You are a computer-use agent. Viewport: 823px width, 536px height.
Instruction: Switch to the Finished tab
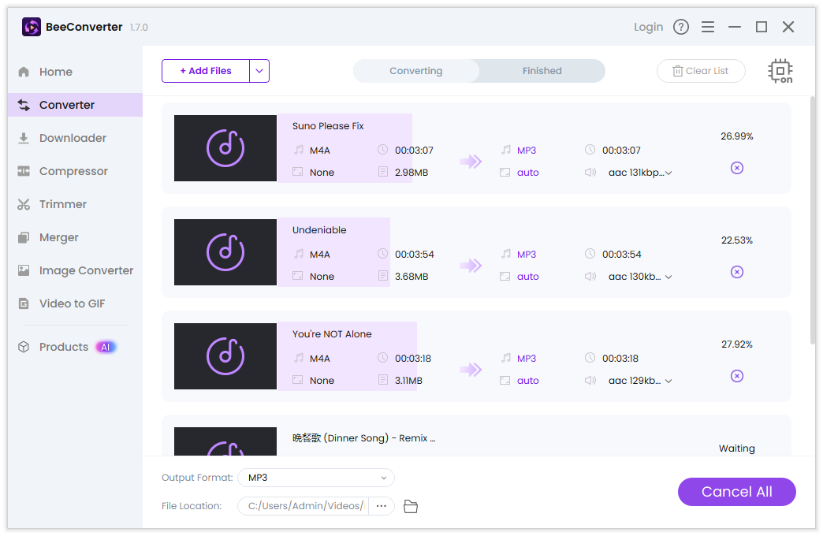click(x=542, y=71)
